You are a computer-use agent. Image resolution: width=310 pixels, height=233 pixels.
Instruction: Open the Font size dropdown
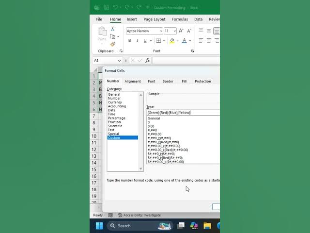coord(174,31)
